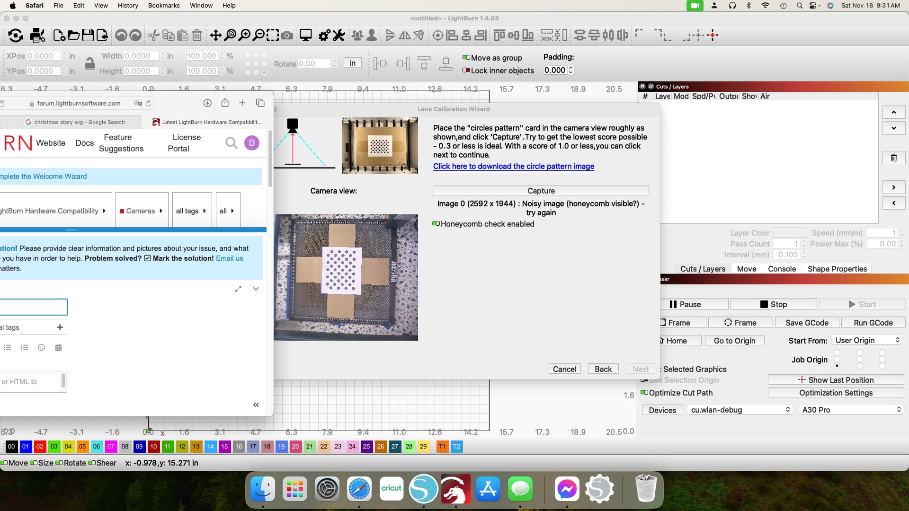This screenshot has height=511, width=909.
Task: Open the A30 Pro device dropdown
Action: click(851, 410)
